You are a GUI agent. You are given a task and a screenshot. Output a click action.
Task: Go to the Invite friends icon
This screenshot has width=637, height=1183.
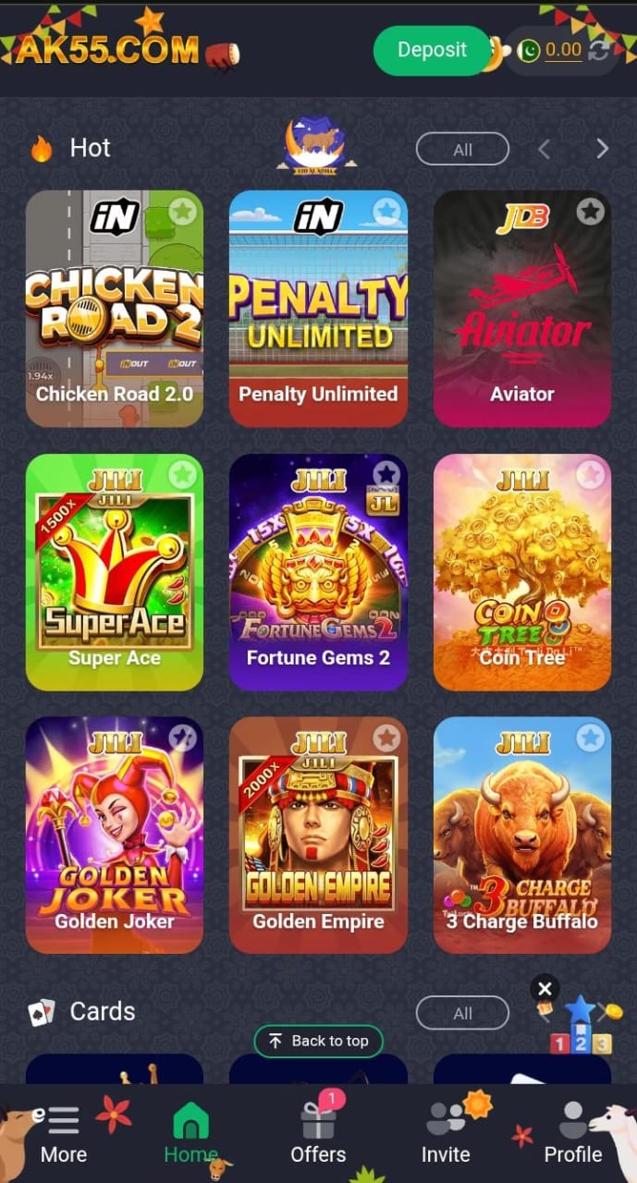[x=446, y=1118]
